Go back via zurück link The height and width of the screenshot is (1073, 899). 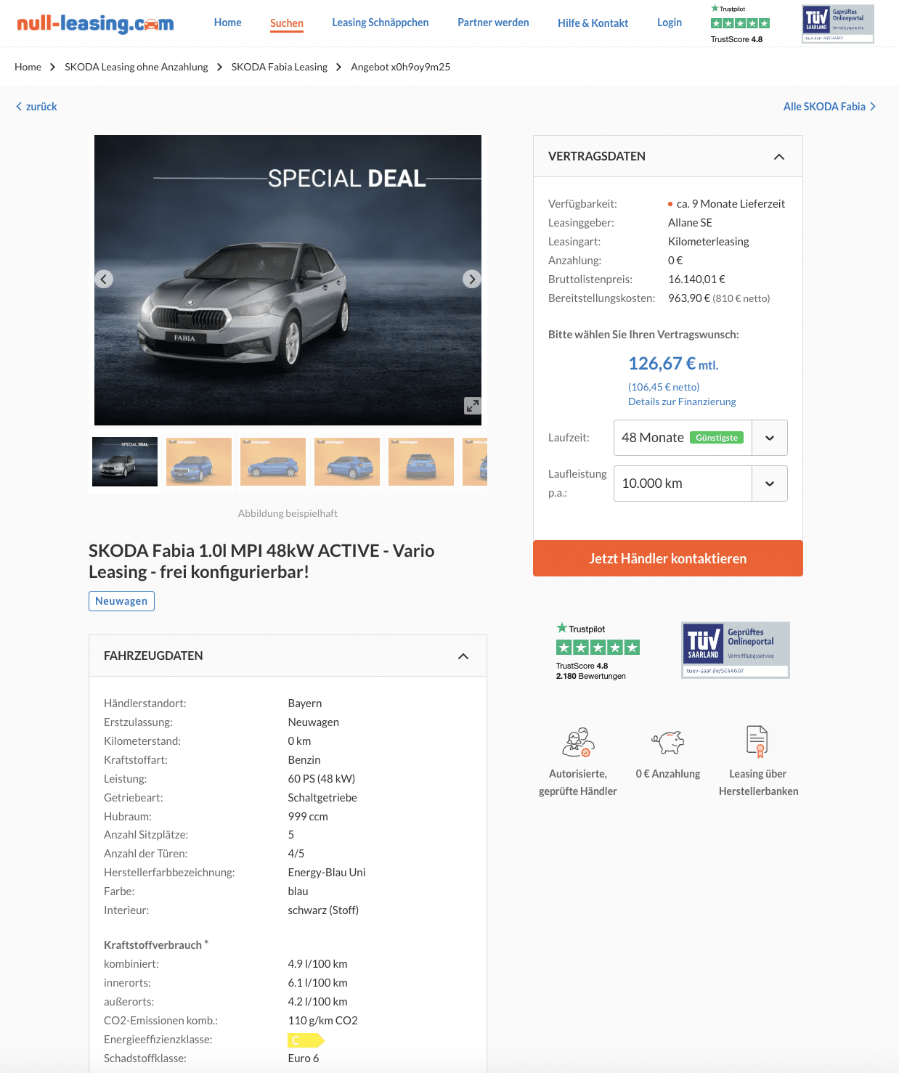41,107
